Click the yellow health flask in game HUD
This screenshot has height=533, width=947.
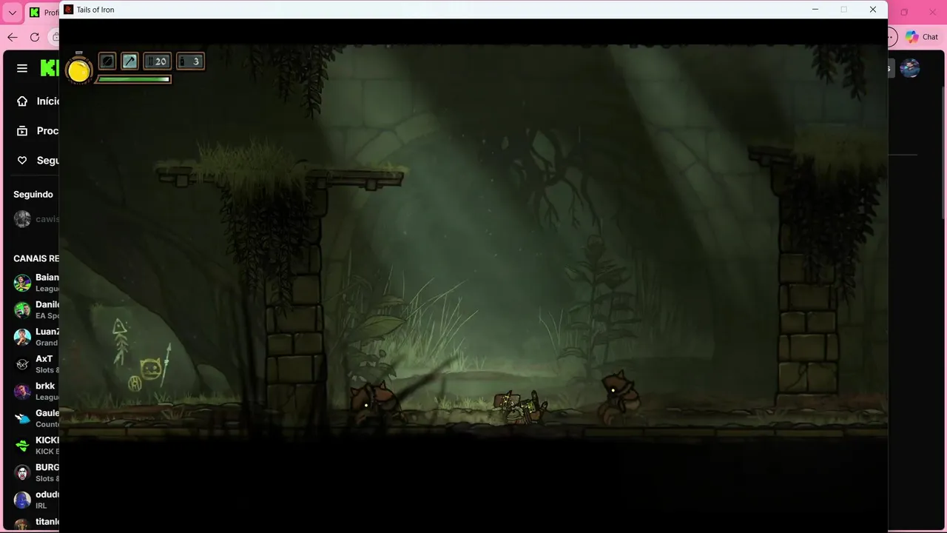pyautogui.click(x=78, y=70)
